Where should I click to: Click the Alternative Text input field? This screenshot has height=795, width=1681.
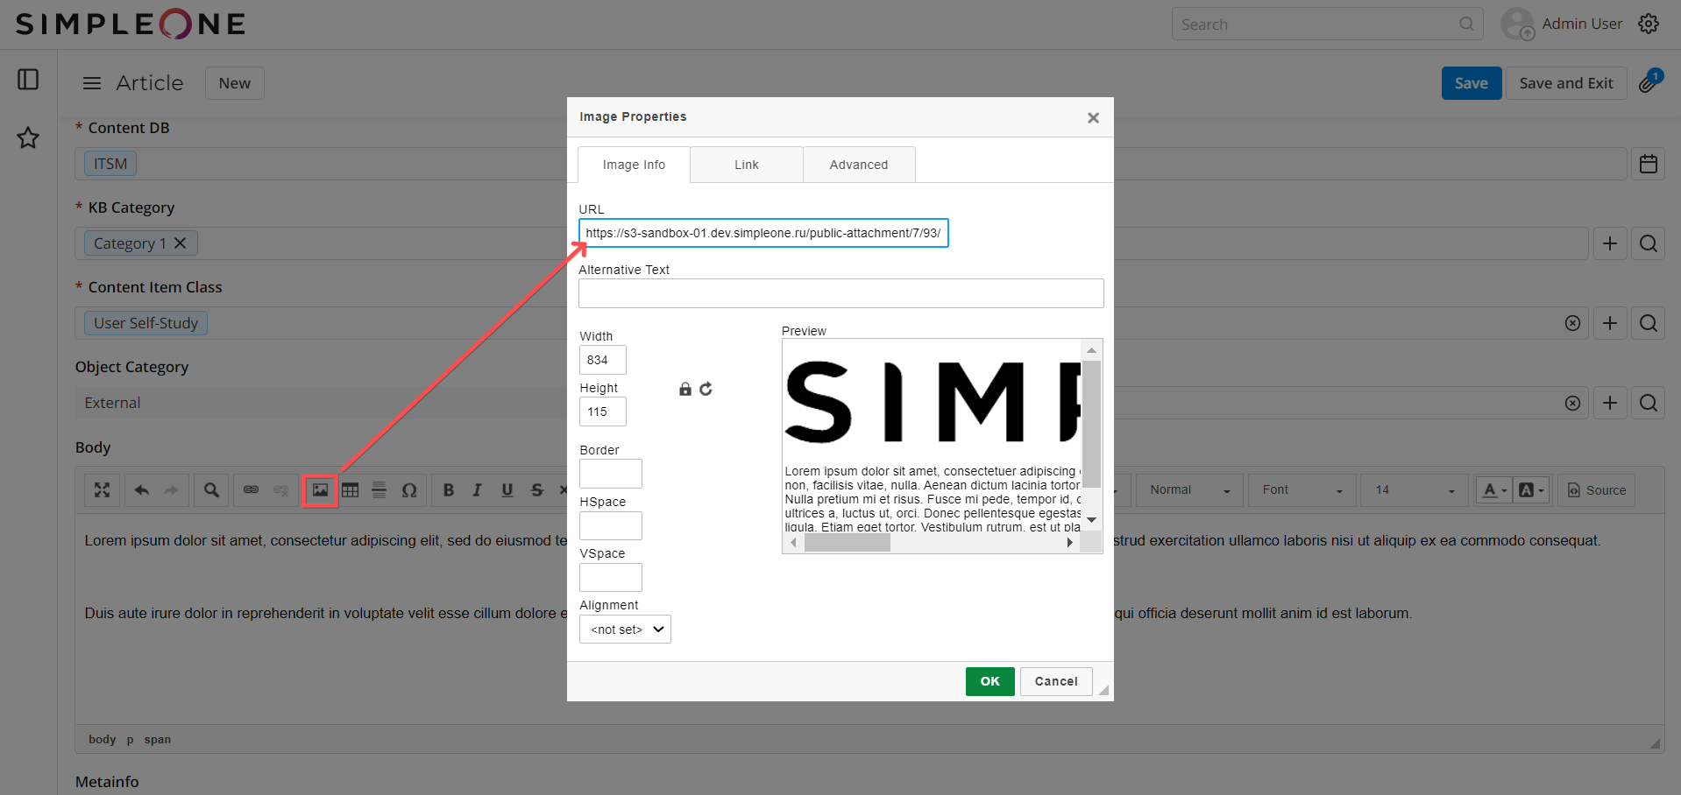coord(840,293)
